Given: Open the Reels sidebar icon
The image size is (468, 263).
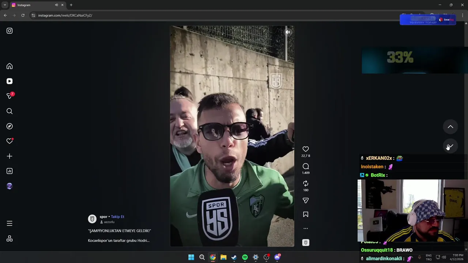Looking at the screenshot, I should (x=10, y=81).
